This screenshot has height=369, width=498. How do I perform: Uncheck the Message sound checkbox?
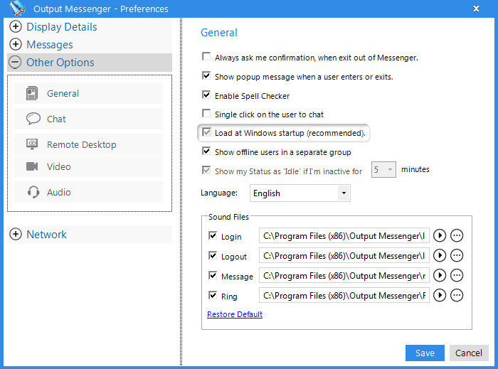(213, 275)
